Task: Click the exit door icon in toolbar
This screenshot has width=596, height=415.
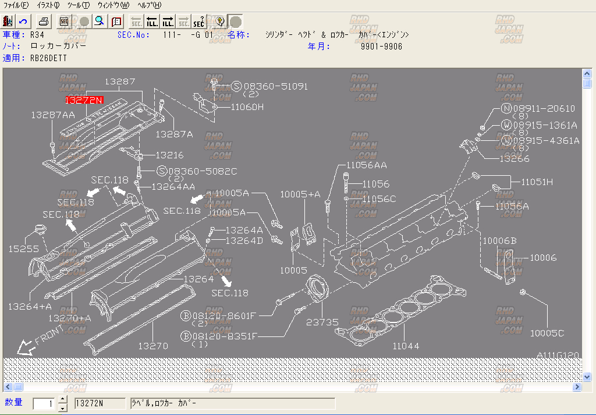Action: [x=8, y=22]
